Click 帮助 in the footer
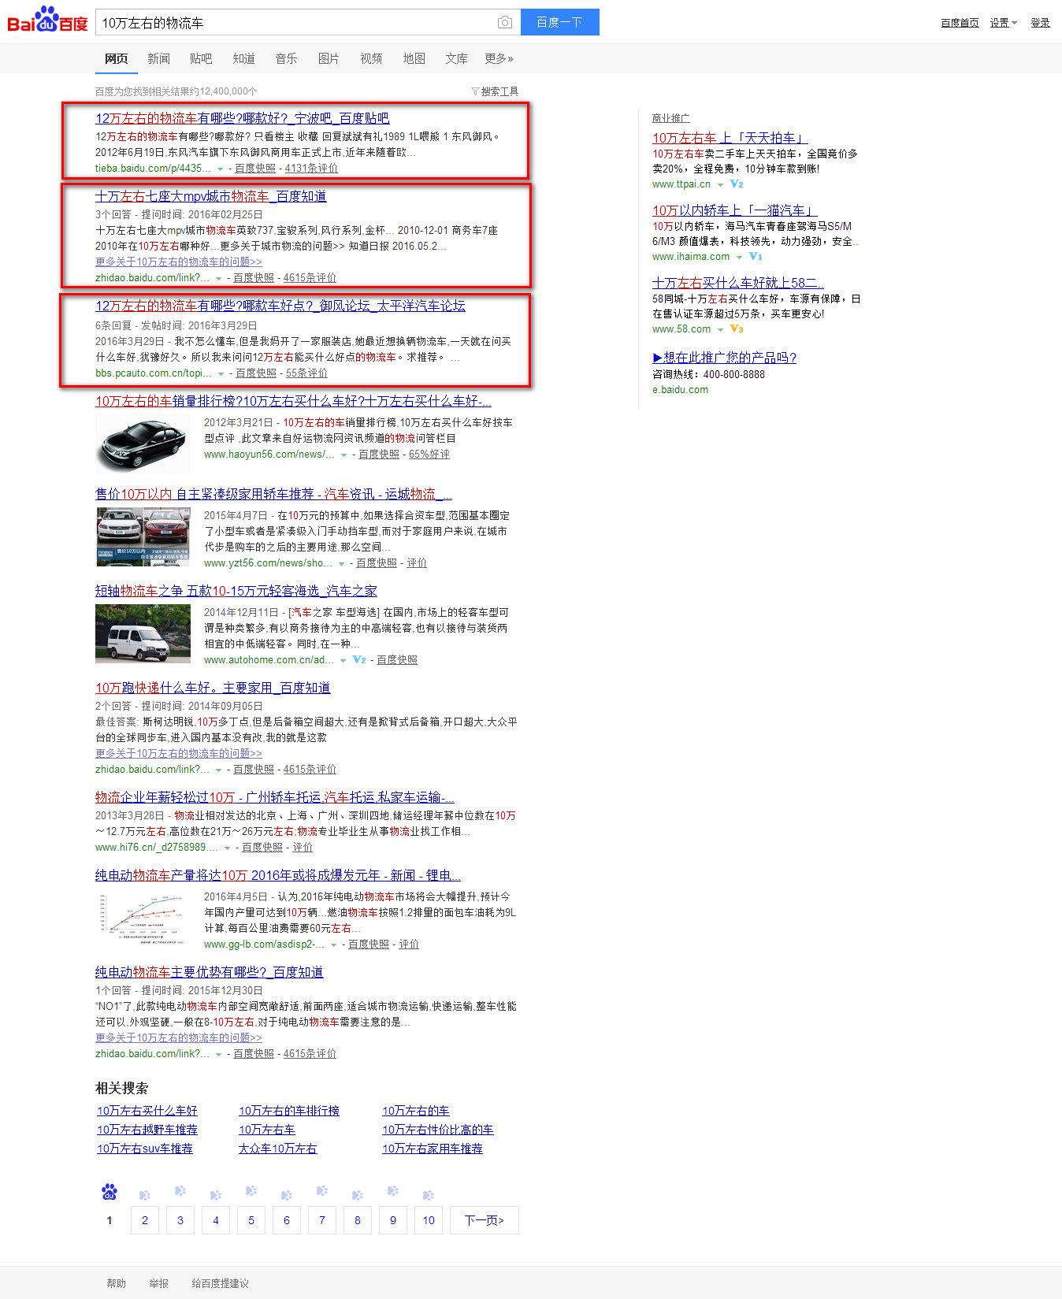1062x1299 pixels. click(x=116, y=1283)
